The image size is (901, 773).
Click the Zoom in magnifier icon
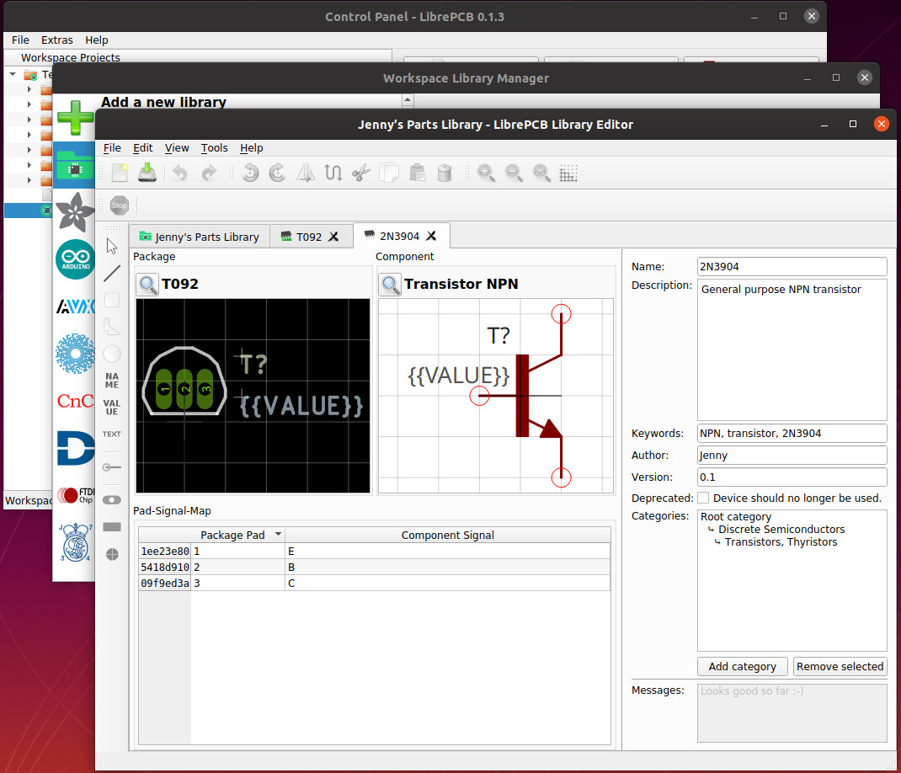pyautogui.click(x=486, y=173)
